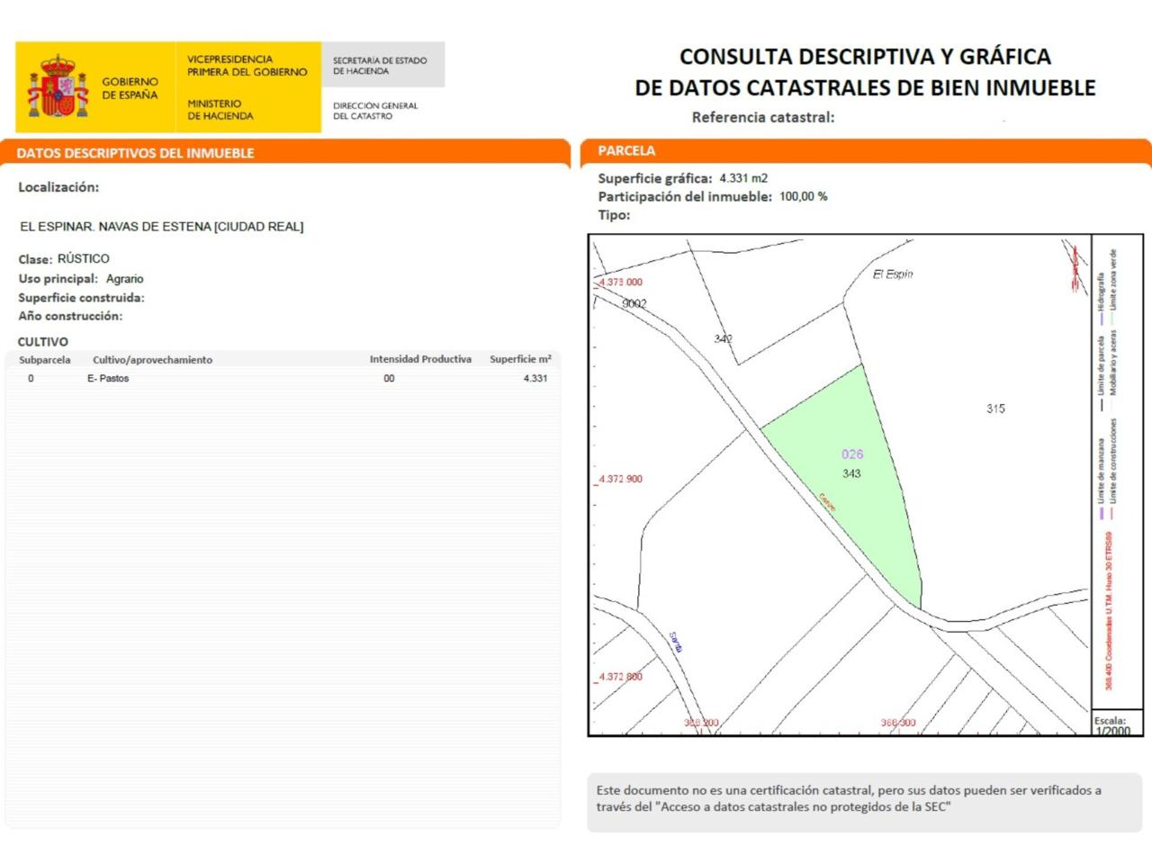
Task: Click the orange Camino road label
Action: [x=827, y=502]
